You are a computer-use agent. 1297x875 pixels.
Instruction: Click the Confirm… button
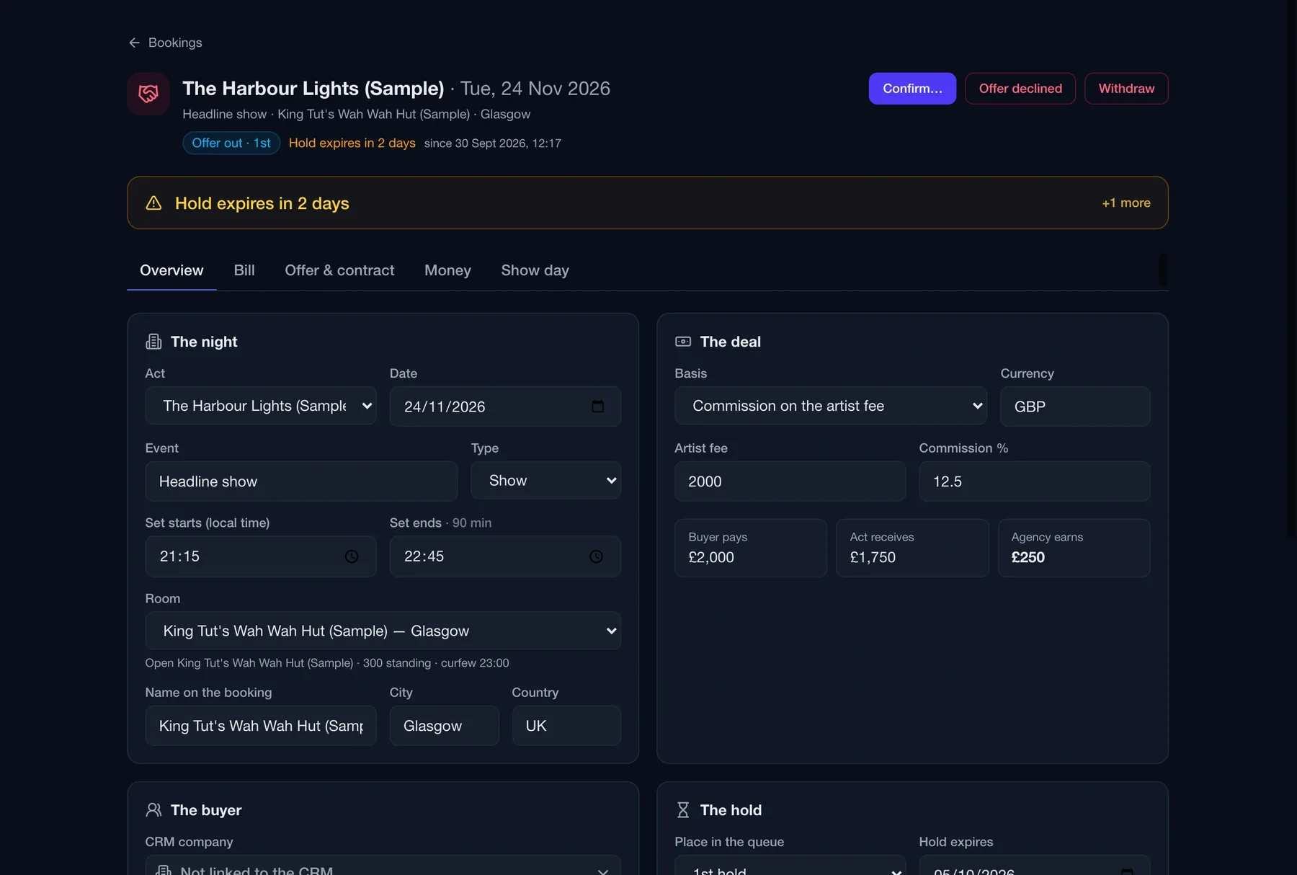(x=912, y=89)
